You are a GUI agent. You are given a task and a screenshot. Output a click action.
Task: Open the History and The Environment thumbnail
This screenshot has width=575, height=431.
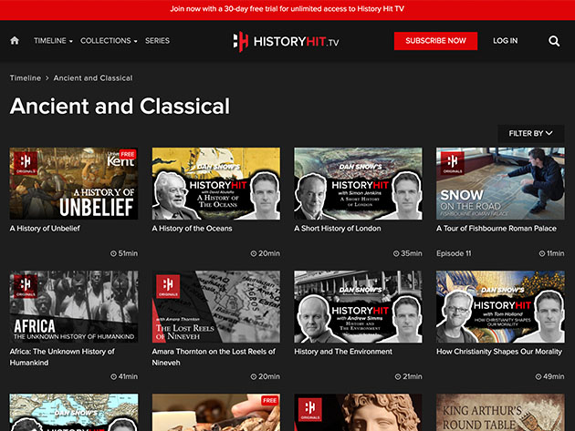coord(358,307)
